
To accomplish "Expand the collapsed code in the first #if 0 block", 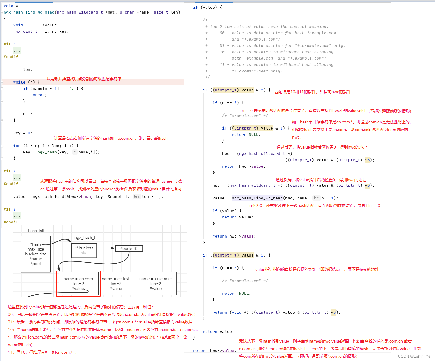I will point(17,50).
